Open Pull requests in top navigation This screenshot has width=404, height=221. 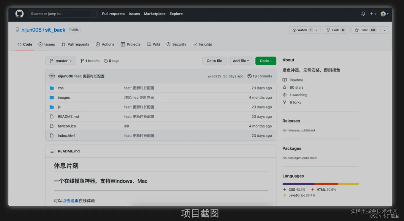(113, 14)
